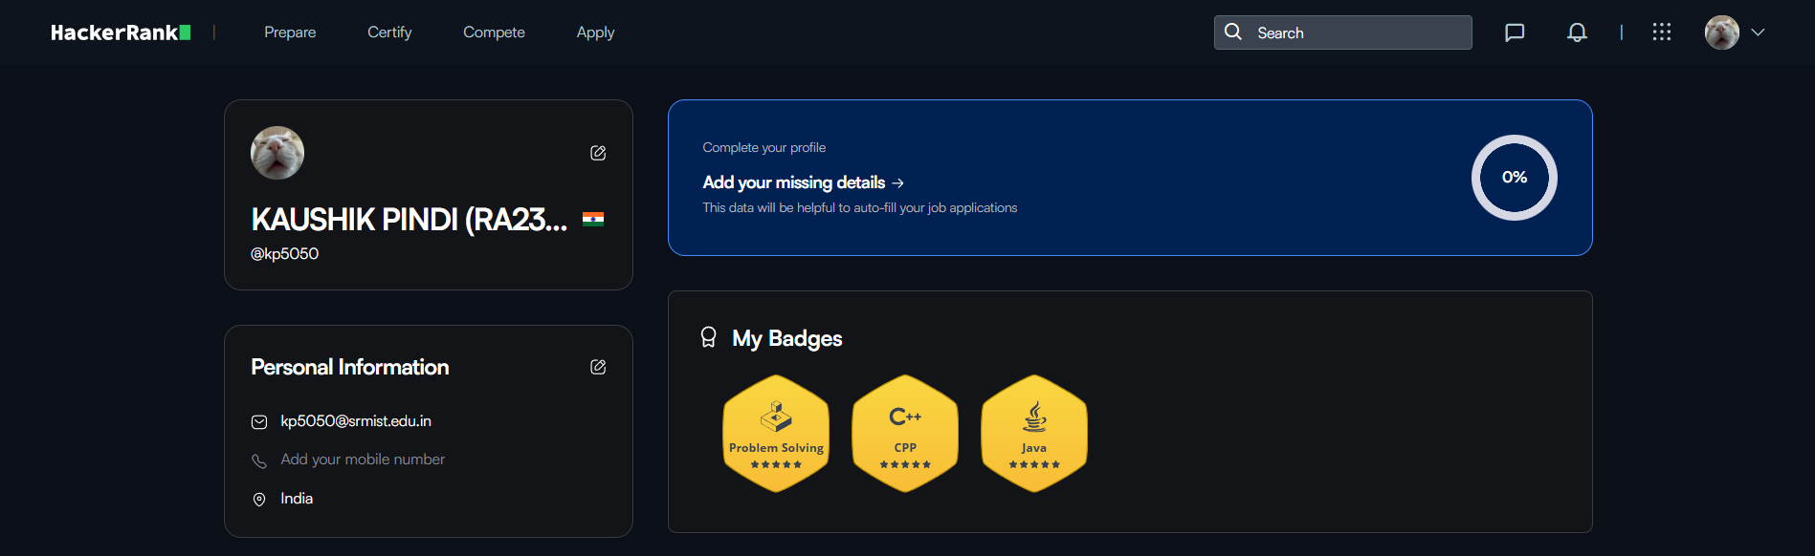Click the Problem Solving badge
This screenshot has width=1815, height=556.
tap(776, 434)
